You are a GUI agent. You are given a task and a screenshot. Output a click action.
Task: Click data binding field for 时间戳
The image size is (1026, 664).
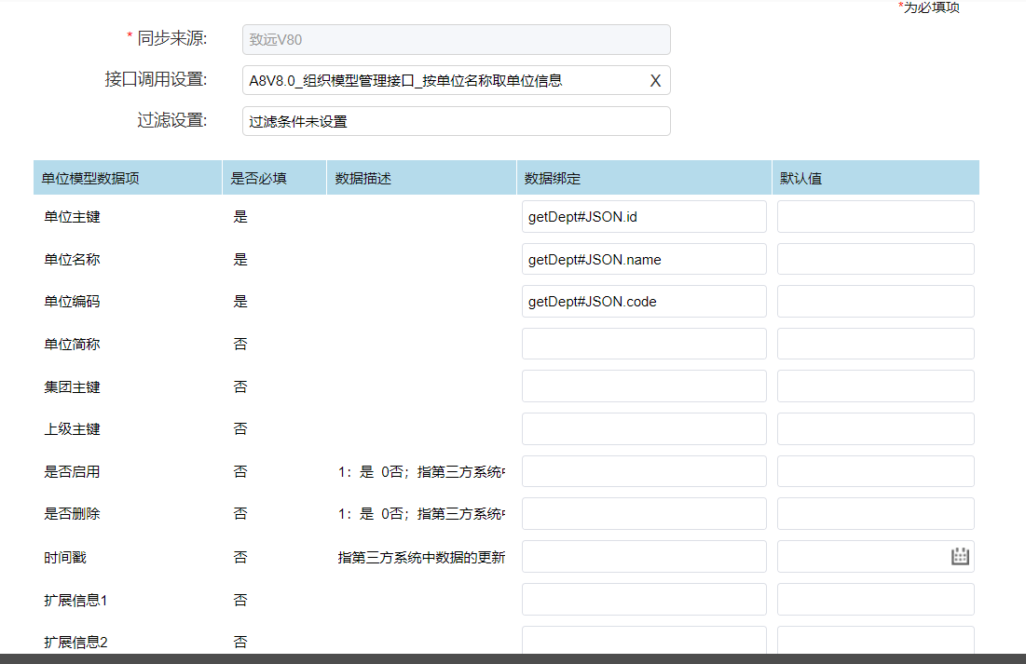point(643,557)
